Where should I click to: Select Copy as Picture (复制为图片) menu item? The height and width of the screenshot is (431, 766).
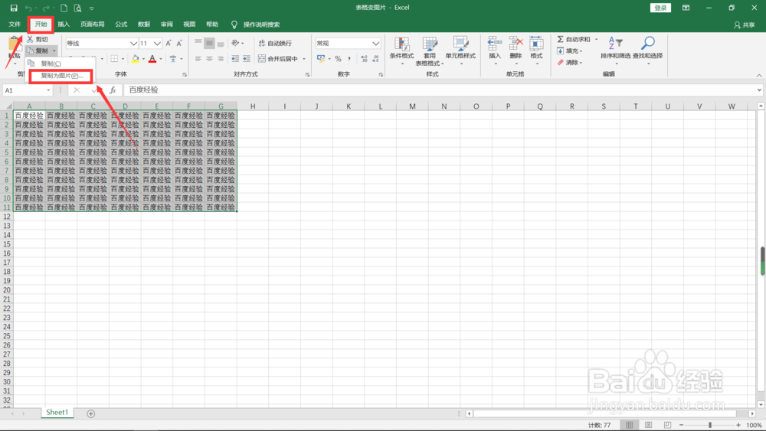click(x=61, y=76)
